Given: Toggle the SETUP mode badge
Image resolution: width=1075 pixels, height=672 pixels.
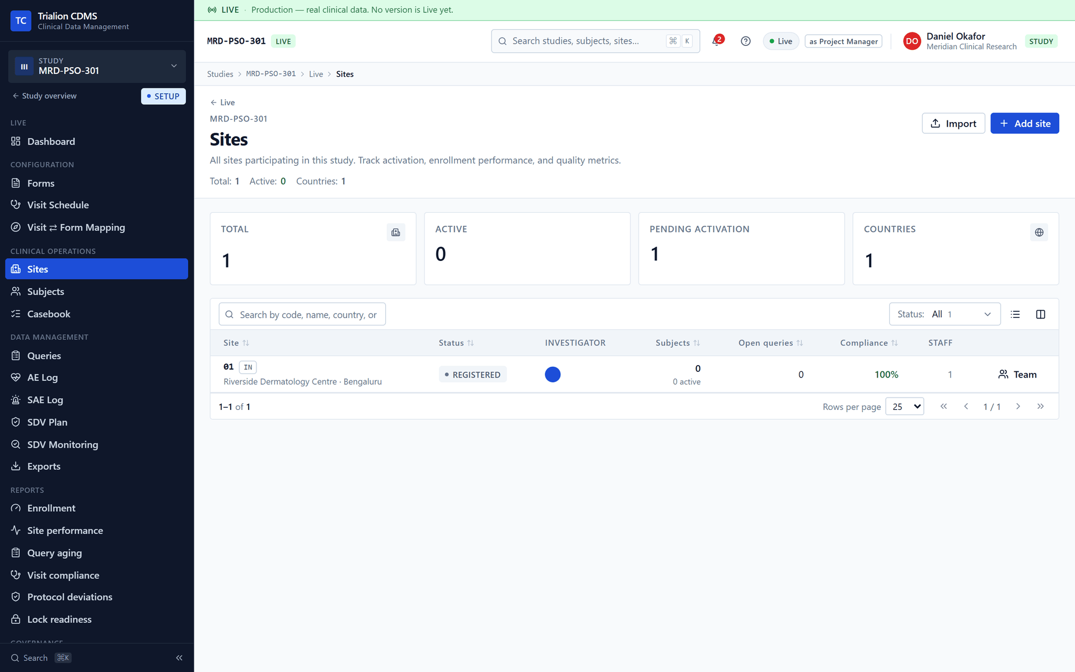Looking at the screenshot, I should click(163, 96).
